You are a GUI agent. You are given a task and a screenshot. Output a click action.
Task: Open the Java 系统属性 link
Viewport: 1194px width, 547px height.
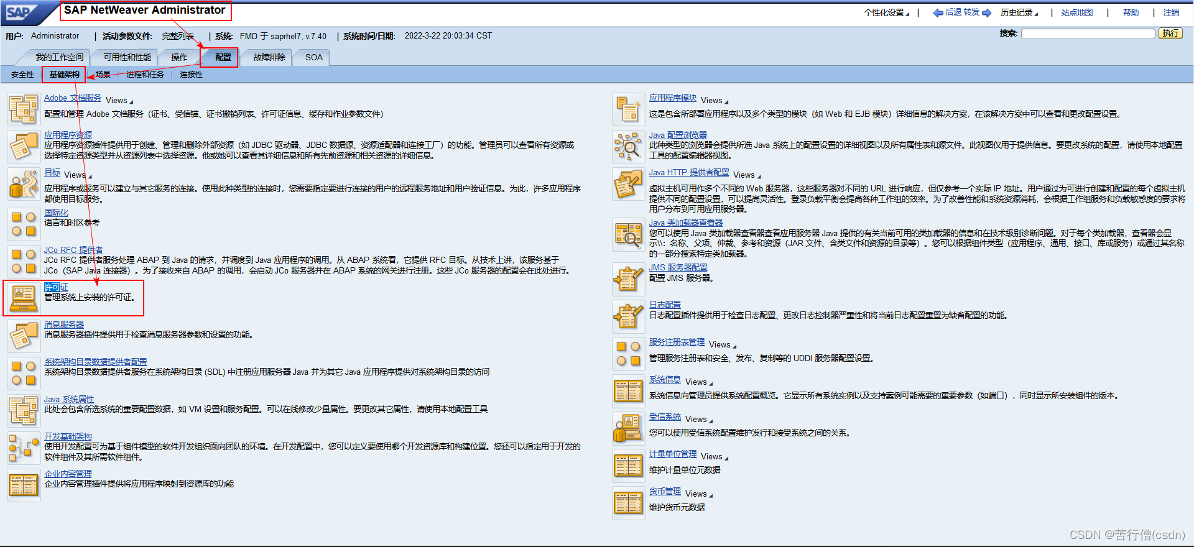pos(69,399)
